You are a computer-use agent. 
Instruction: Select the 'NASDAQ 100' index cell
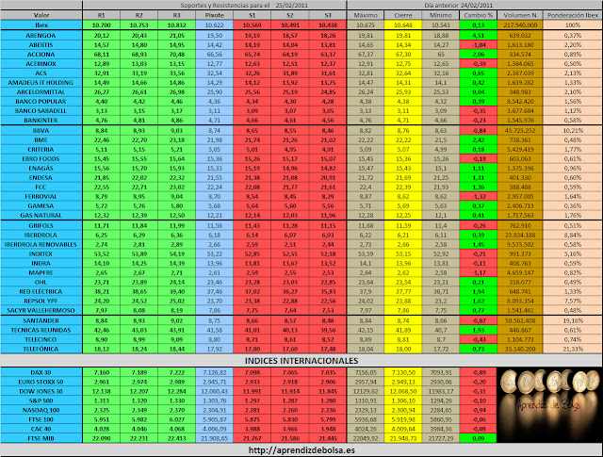pos(41,410)
